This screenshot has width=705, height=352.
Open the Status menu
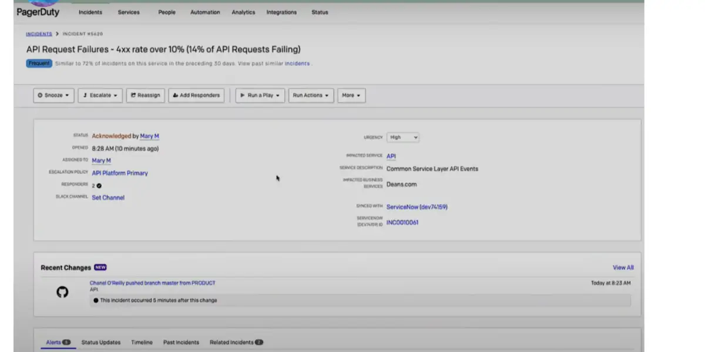click(320, 12)
